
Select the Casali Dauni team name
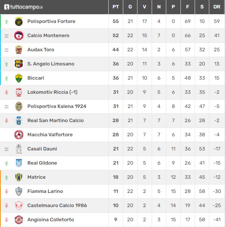[42, 149]
